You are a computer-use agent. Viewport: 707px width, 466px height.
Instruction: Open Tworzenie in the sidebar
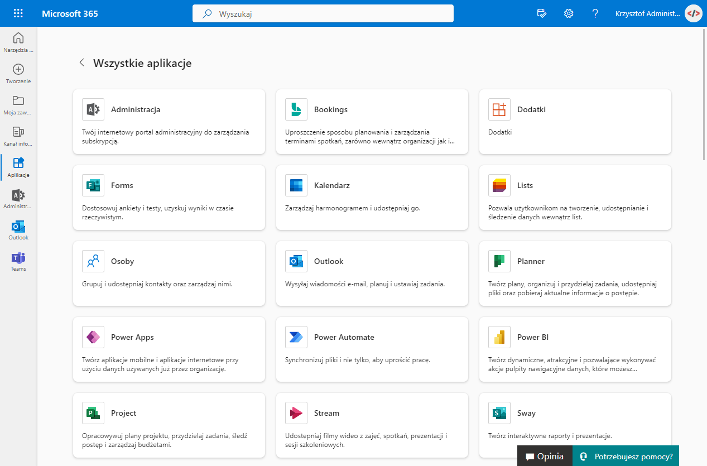tap(18, 73)
